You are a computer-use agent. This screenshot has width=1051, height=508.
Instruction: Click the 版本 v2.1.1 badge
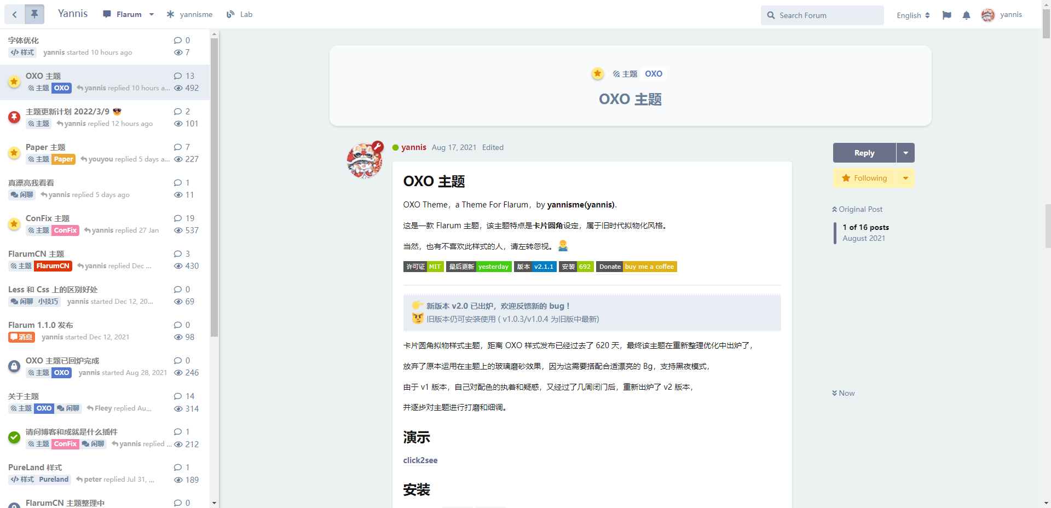(535, 267)
